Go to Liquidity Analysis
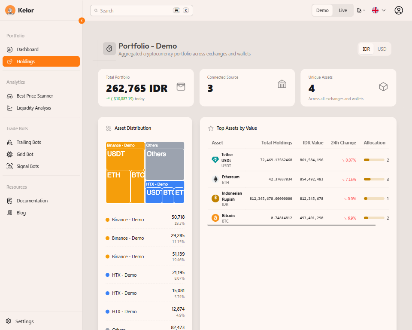Viewport: 412px width, 330px height. [x=33, y=108]
